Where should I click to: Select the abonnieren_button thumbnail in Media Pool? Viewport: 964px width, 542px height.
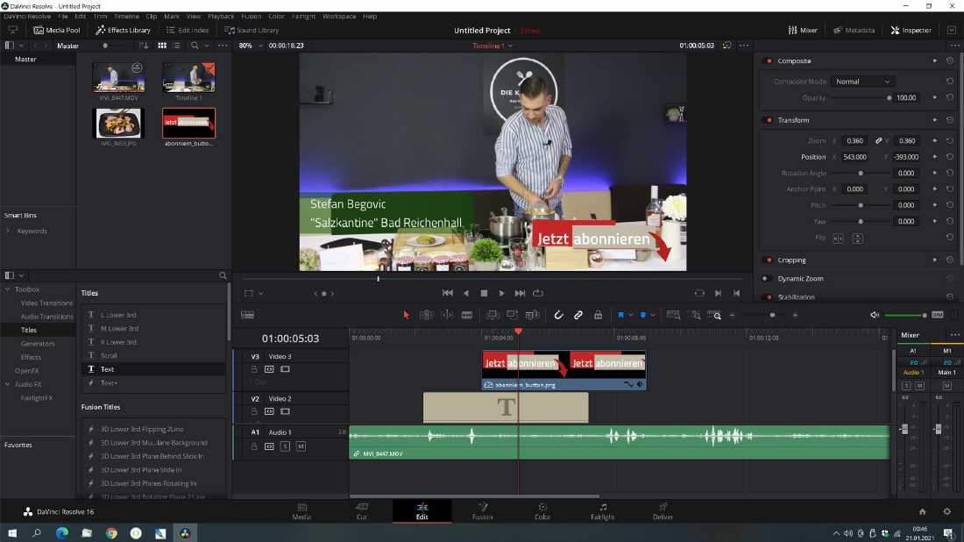point(188,123)
